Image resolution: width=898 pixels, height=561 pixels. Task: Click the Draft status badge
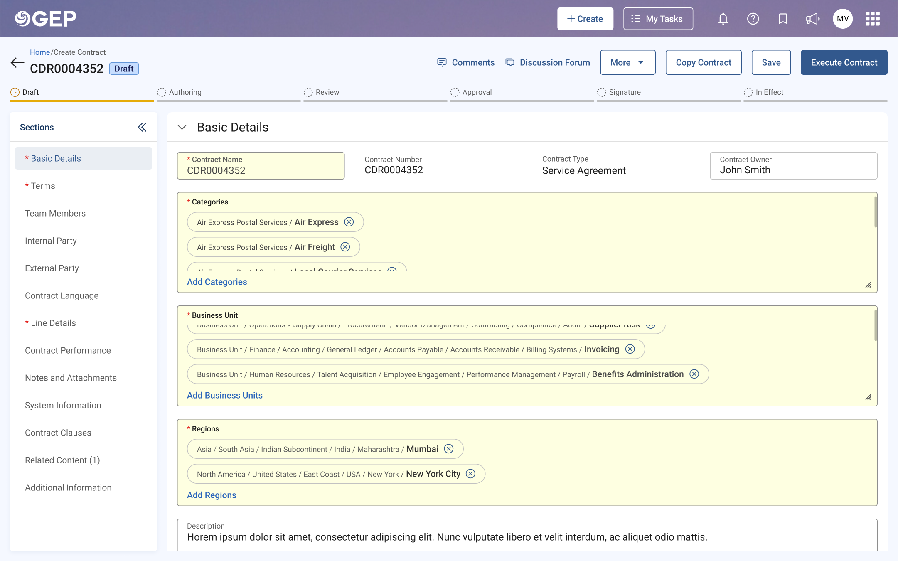pos(124,69)
